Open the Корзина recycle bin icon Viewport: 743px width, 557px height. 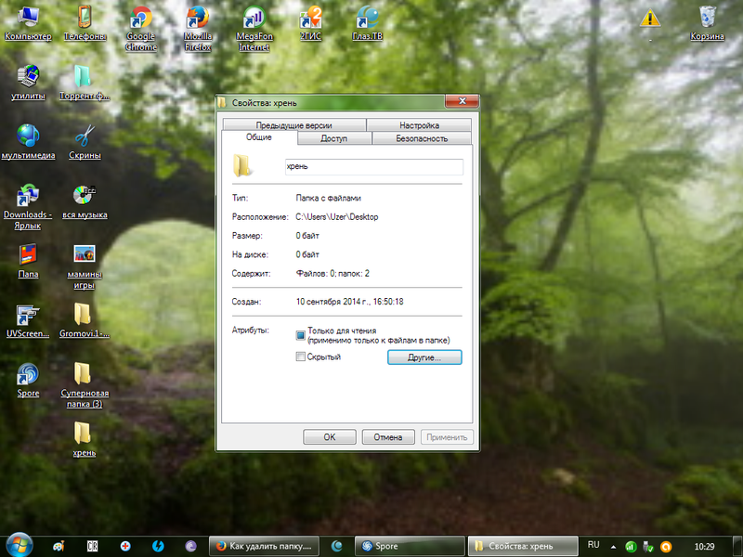[x=708, y=19]
